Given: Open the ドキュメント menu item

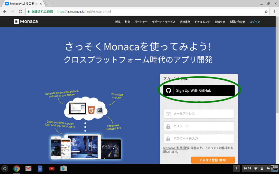Looking at the screenshot, I should pyautogui.click(x=202, y=22).
